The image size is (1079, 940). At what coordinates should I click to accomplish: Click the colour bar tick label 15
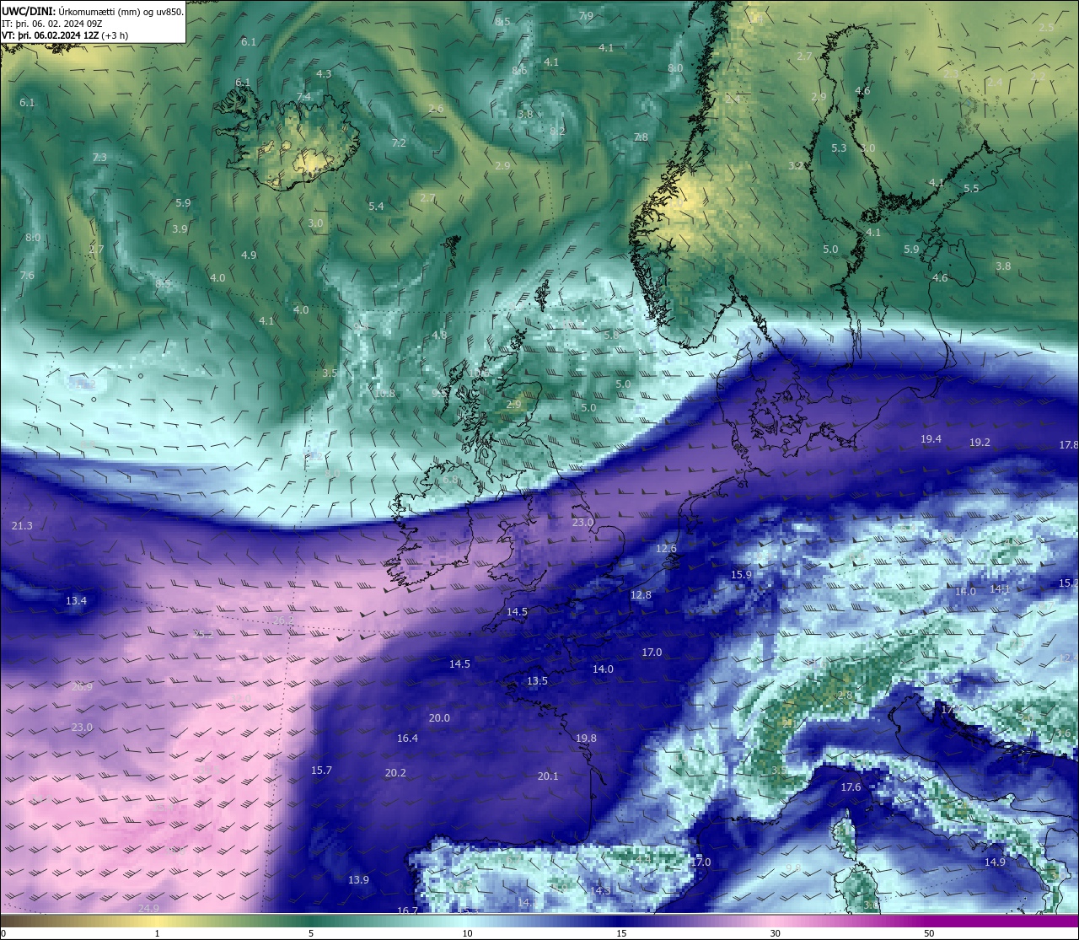click(x=621, y=933)
